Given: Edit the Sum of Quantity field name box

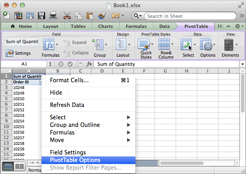Looking at the screenshot, I should [22, 42].
